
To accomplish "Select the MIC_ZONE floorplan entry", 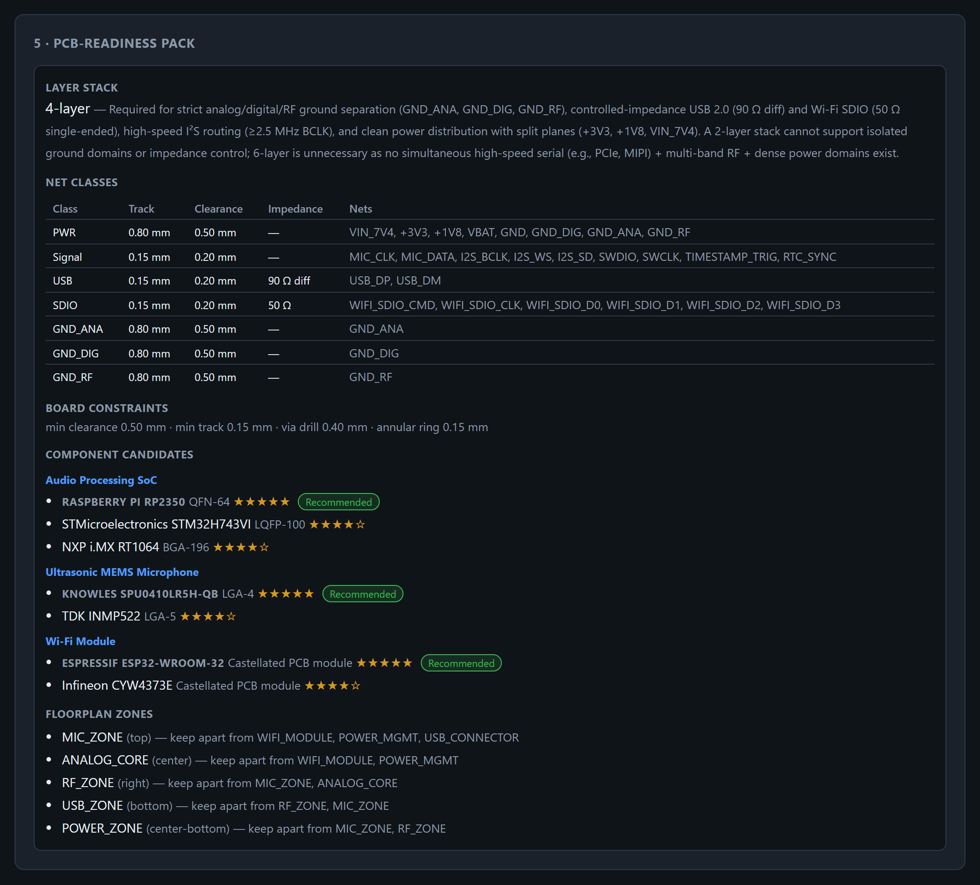I will tap(290, 737).
